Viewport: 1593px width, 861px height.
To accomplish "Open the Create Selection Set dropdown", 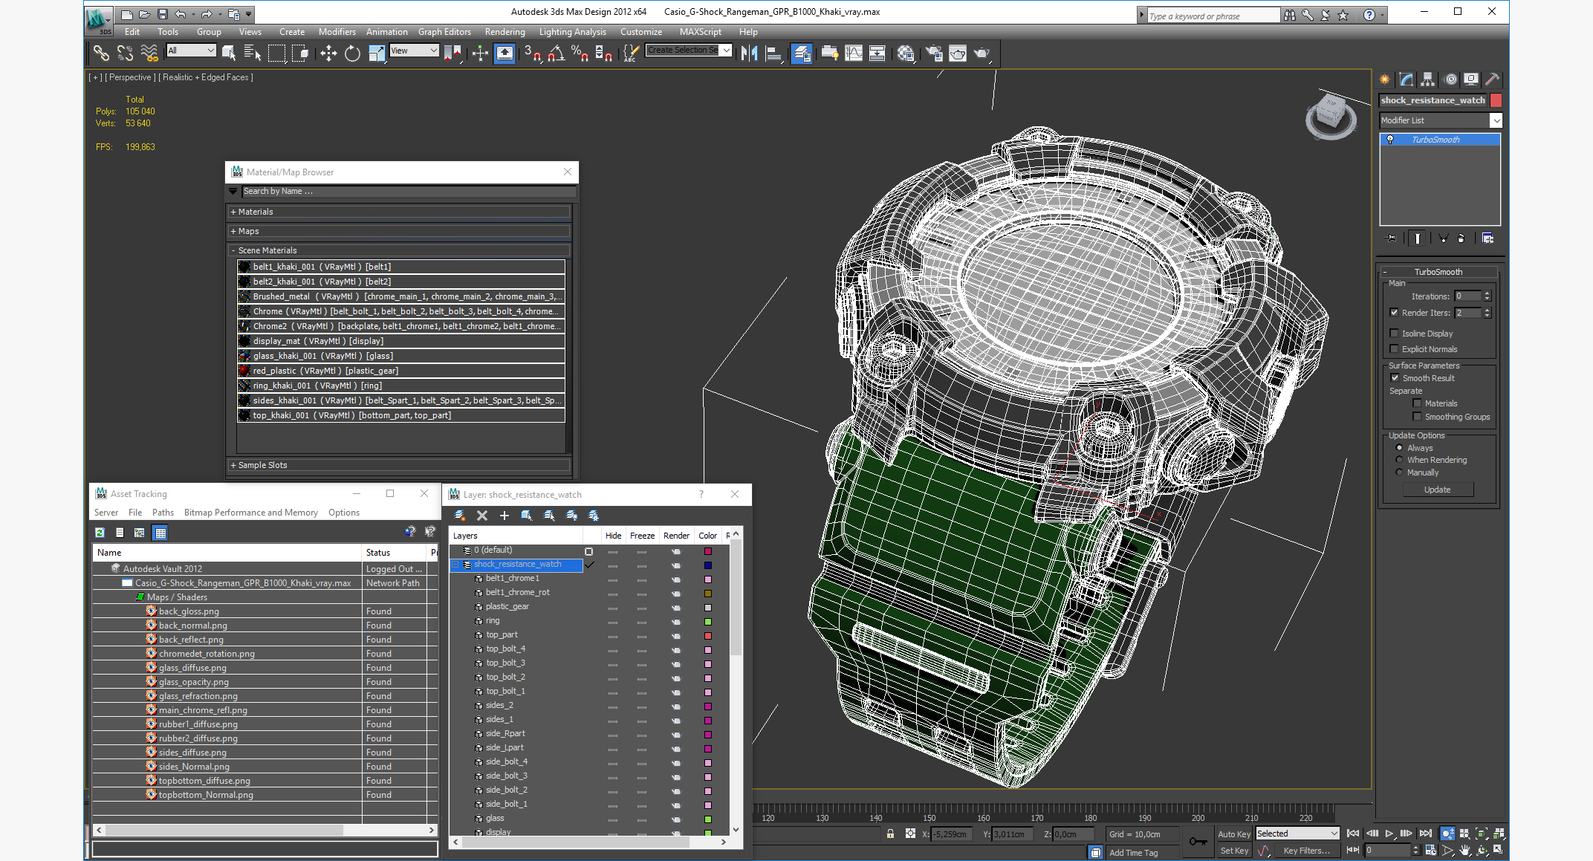I will [x=689, y=51].
